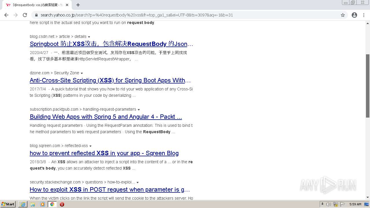Bookmark this page with the star icon
Viewport: 370px width, 208px height.
point(343,15)
